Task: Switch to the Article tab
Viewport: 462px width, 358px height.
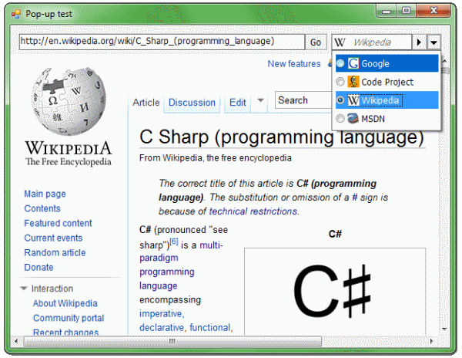Action: point(146,103)
